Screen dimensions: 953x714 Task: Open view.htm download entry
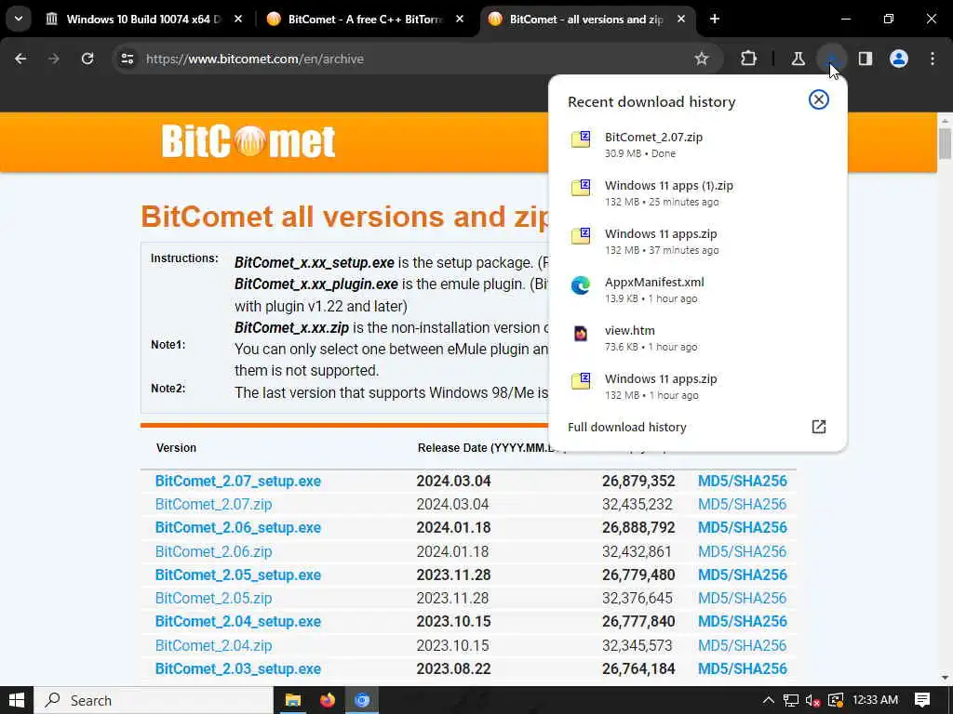[x=697, y=338]
